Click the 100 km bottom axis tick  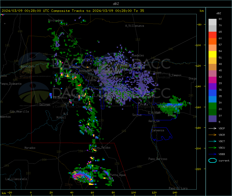(134, 192)
